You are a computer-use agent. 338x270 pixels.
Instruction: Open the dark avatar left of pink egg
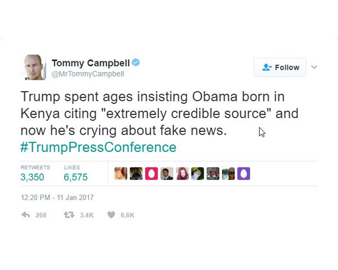tap(136, 173)
